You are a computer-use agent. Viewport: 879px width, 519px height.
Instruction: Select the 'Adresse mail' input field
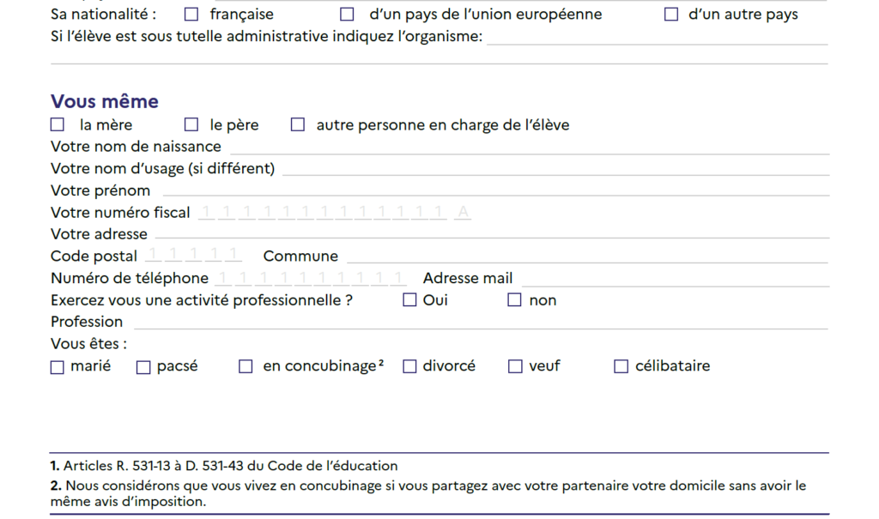click(x=676, y=279)
